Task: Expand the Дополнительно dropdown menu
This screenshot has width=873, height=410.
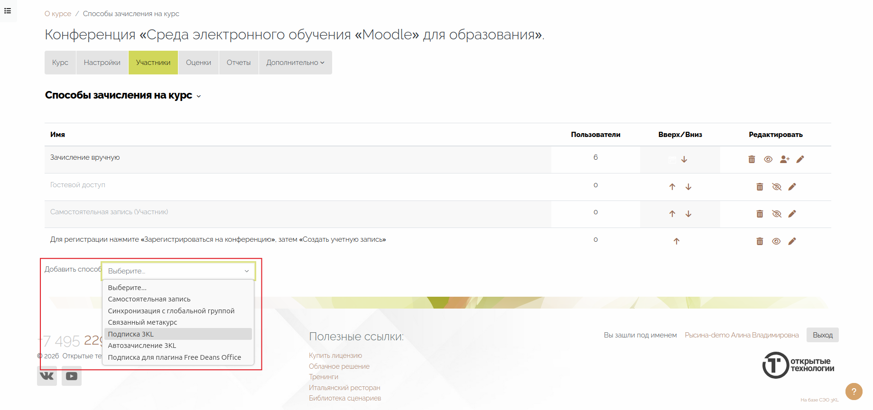Action: point(295,63)
